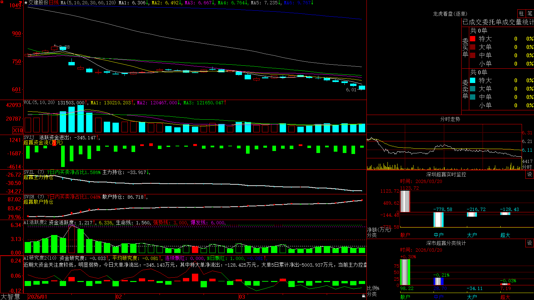Open 设 settings for 深市超赢分类统计

point(530,243)
